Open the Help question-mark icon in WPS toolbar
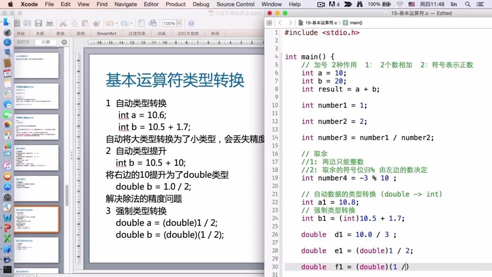The height and width of the screenshot is (277, 492). pos(191,22)
